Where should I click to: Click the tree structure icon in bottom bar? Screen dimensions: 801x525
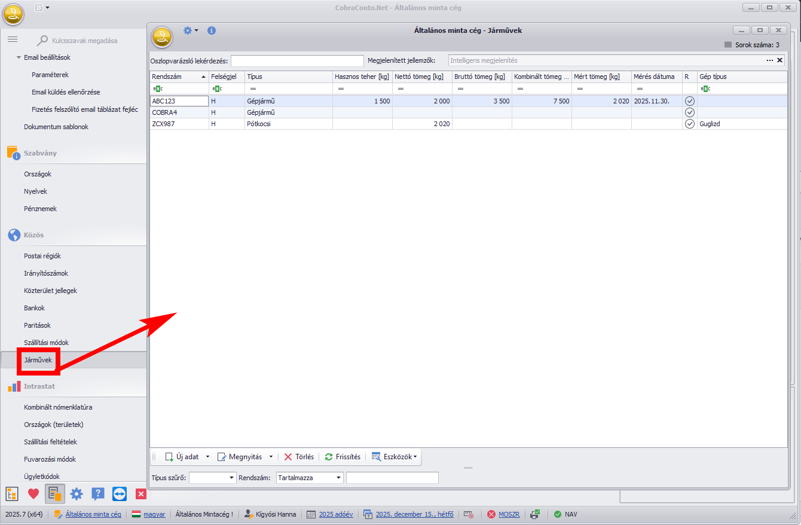[x=12, y=494]
